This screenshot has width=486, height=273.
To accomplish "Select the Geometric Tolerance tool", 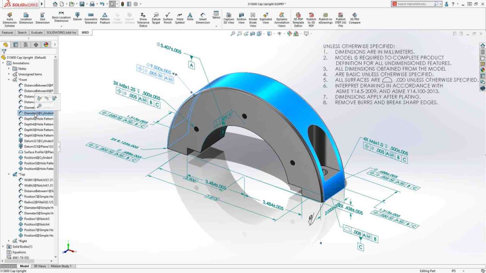I will 91,20.
